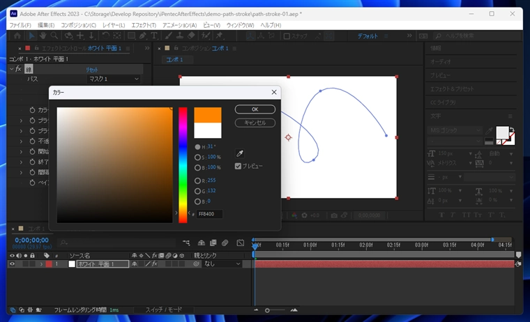
Task: Select the Type (T) tool
Action: (x=153, y=36)
